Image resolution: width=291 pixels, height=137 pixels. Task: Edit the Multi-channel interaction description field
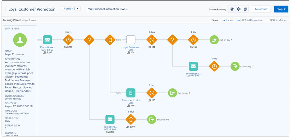[x=108, y=9]
